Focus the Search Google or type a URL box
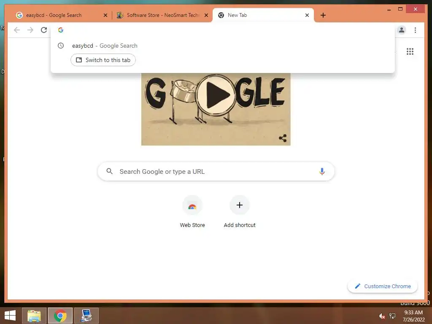 pos(216,171)
